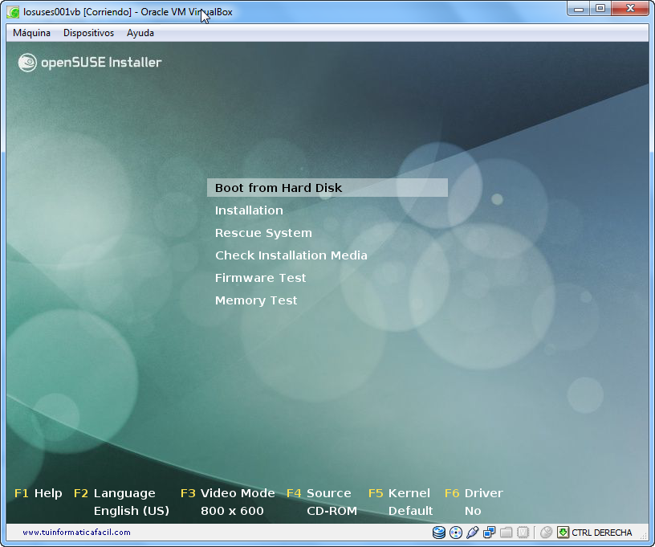This screenshot has height=547, width=655.
Task: Click the VirtualBox window title icon
Action: tap(13, 12)
